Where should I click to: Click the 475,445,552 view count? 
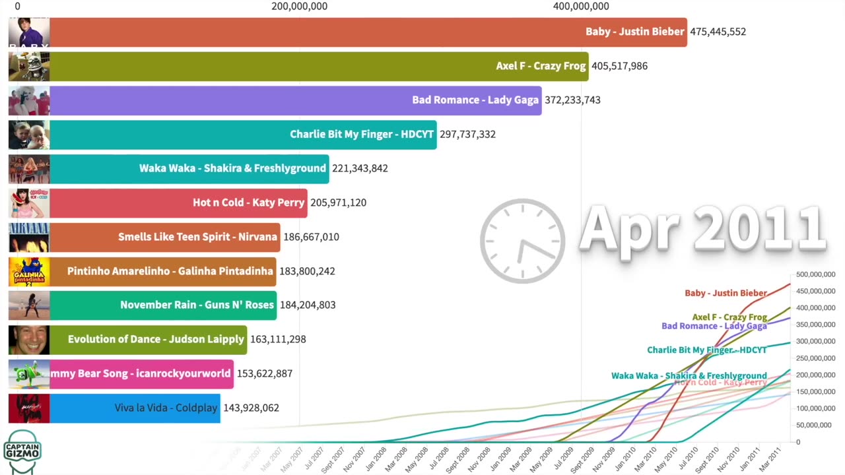[718, 32]
